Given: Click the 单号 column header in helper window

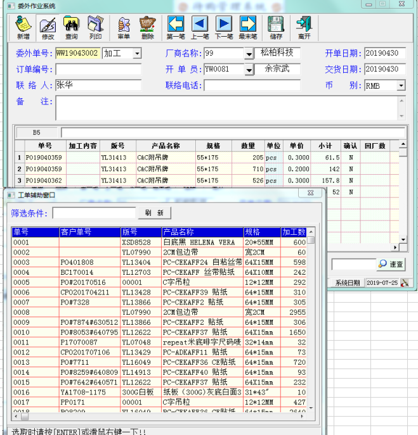Looking at the screenshot, I should pyautogui.click(x=36, y=232).
